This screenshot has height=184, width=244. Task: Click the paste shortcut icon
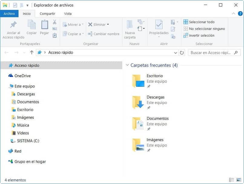click(54, 35)
